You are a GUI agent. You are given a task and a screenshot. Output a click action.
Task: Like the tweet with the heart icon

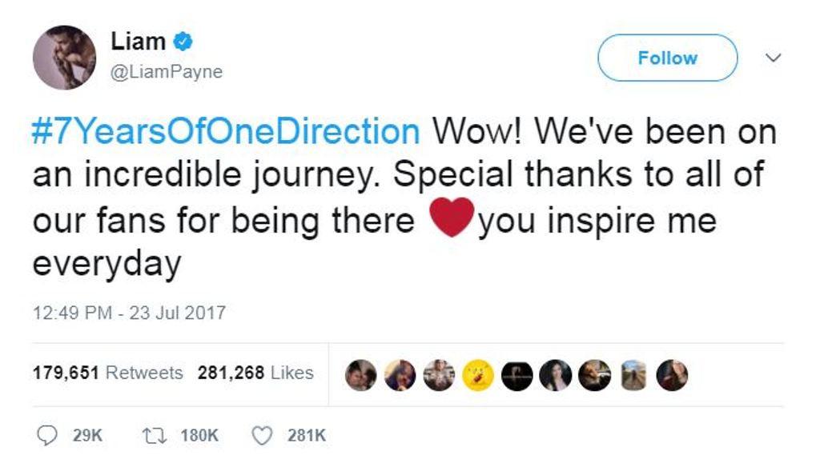pos(263,436)
